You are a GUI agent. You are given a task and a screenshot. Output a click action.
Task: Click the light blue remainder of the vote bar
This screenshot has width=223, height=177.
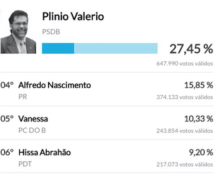115,48
